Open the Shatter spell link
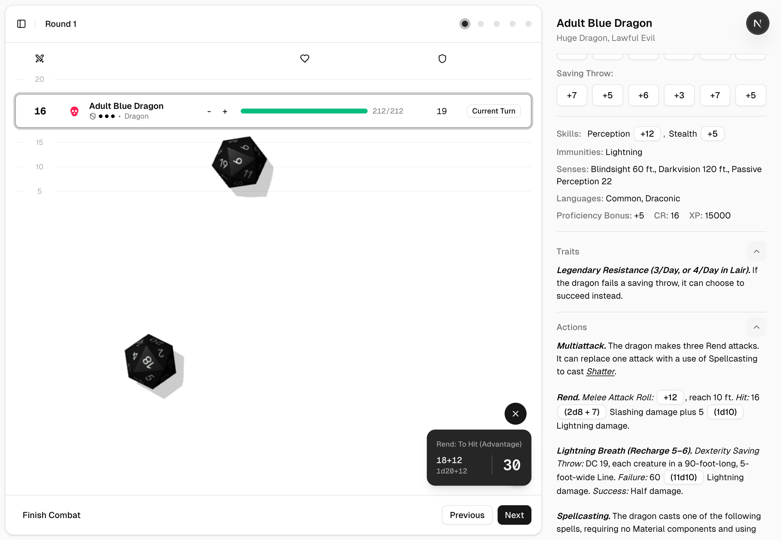 [x=600, y=372]
